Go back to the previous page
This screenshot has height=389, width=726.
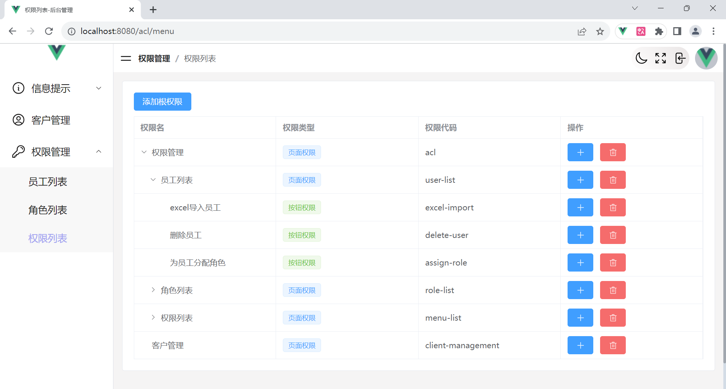[x=12, y=31]
